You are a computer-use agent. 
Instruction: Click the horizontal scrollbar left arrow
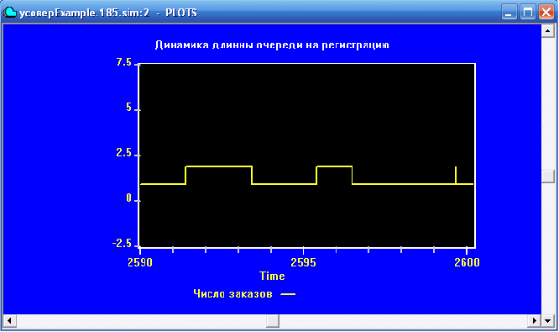point(9,320)
